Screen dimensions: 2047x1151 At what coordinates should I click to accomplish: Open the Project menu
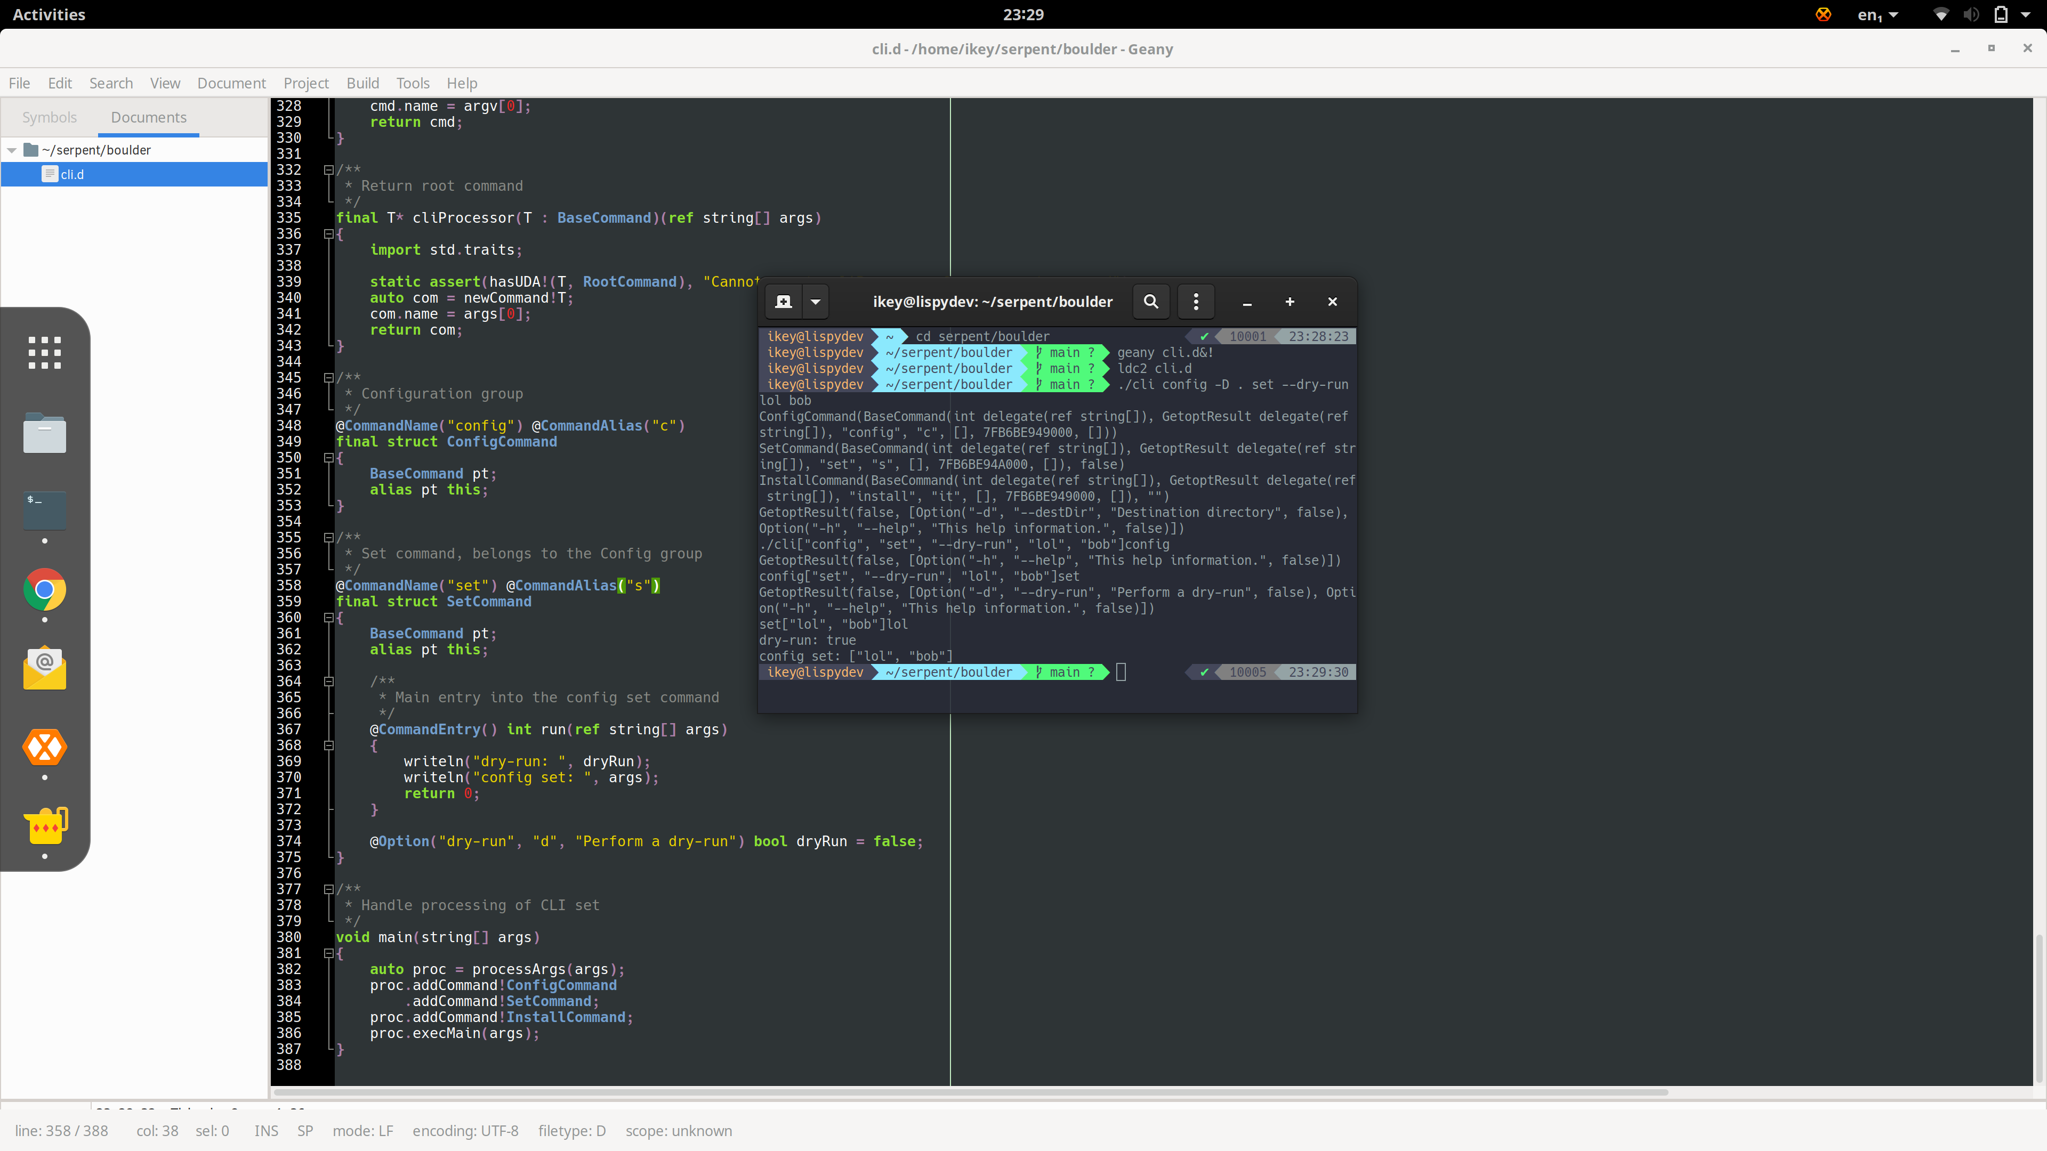point(306,84)
